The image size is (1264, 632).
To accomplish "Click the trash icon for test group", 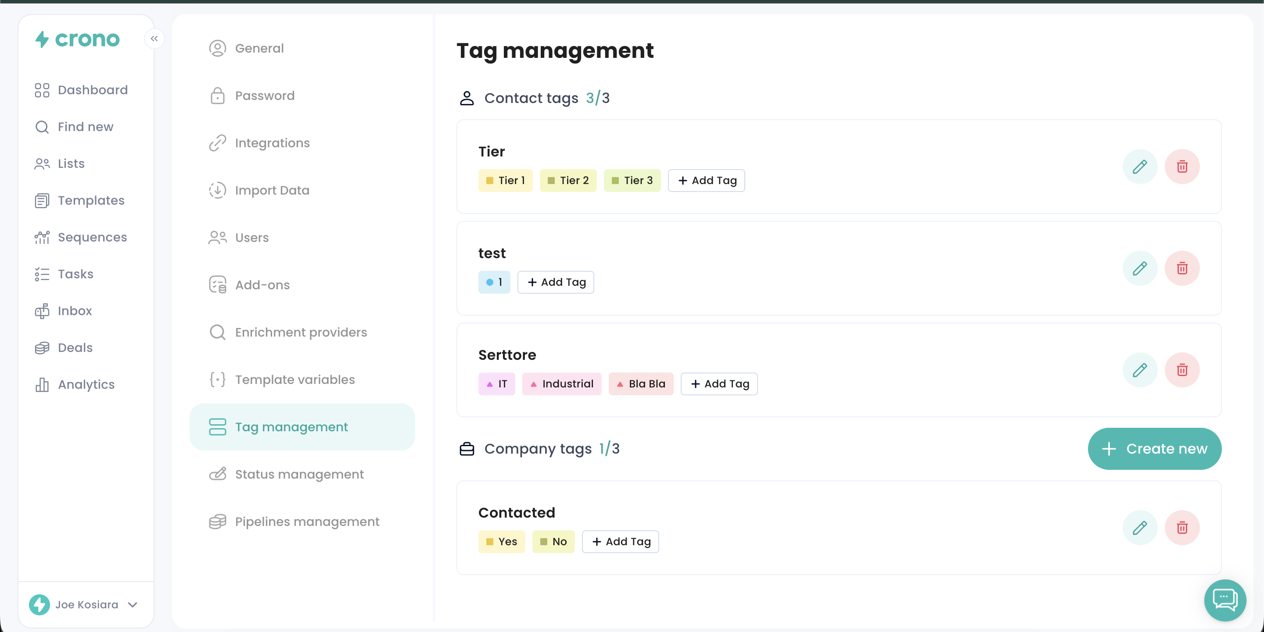I will [x=1181, y=269].
